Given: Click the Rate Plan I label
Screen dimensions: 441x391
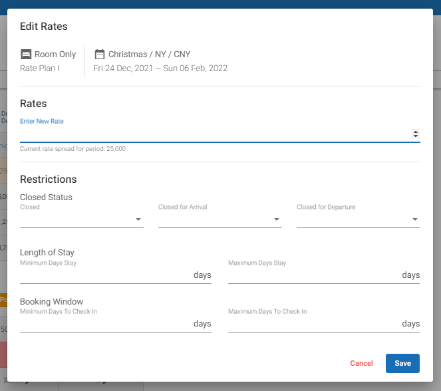Looking at the screenshot, I should [x=40, y=68].
